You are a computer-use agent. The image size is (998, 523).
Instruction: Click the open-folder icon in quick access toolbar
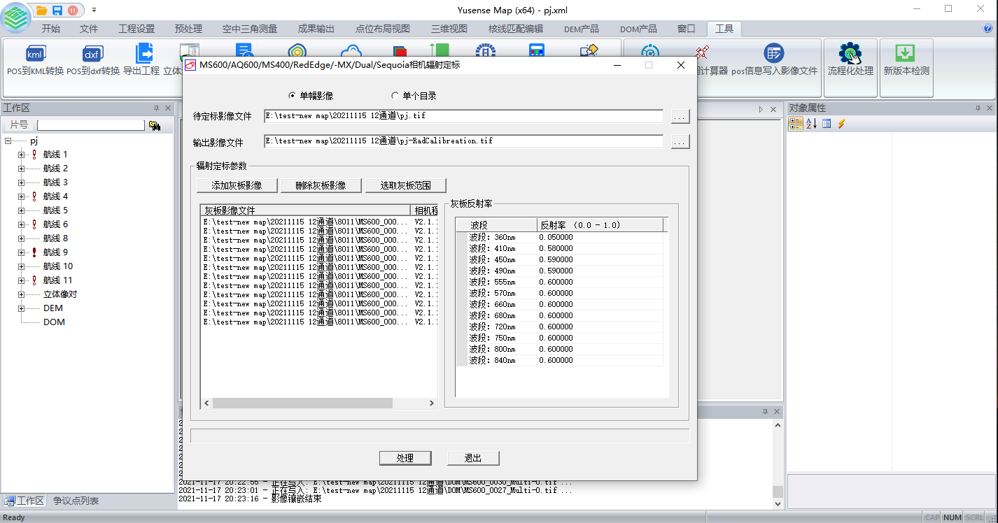tap(41, 10)
